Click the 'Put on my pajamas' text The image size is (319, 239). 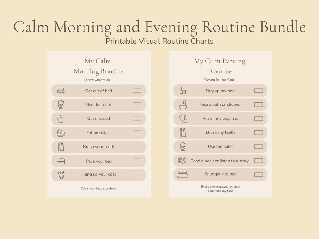tap(220, 119)
